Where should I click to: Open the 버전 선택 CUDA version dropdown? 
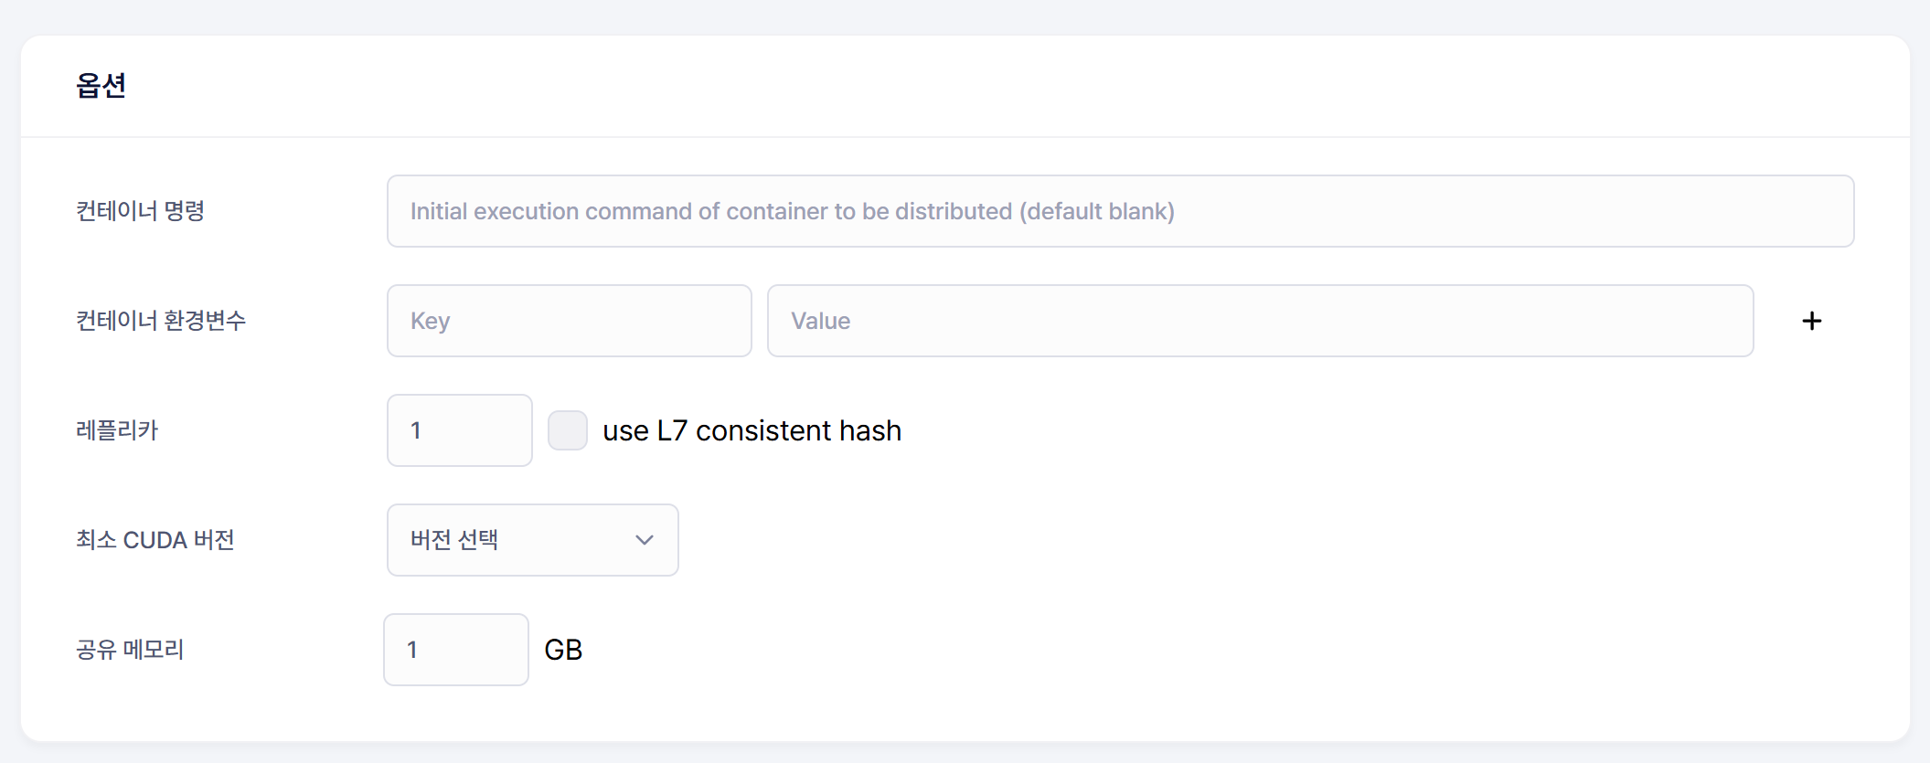click(x=532, y=540)
